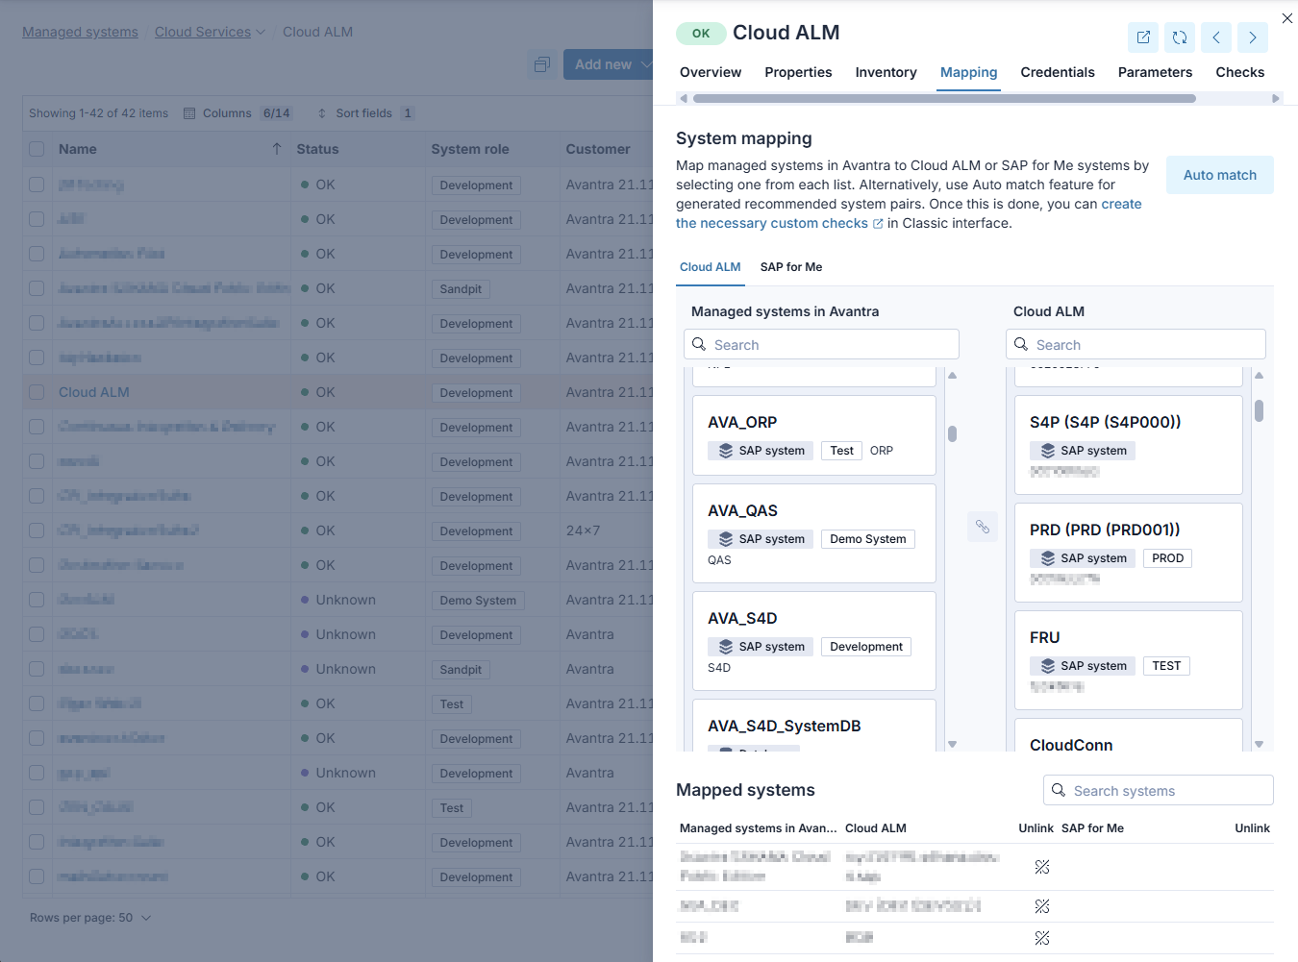Switch to the Credentials tab

(x=1058, y=72)
